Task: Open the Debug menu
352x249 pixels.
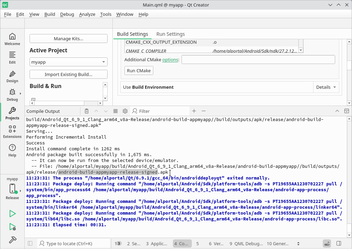Action: 67,14
